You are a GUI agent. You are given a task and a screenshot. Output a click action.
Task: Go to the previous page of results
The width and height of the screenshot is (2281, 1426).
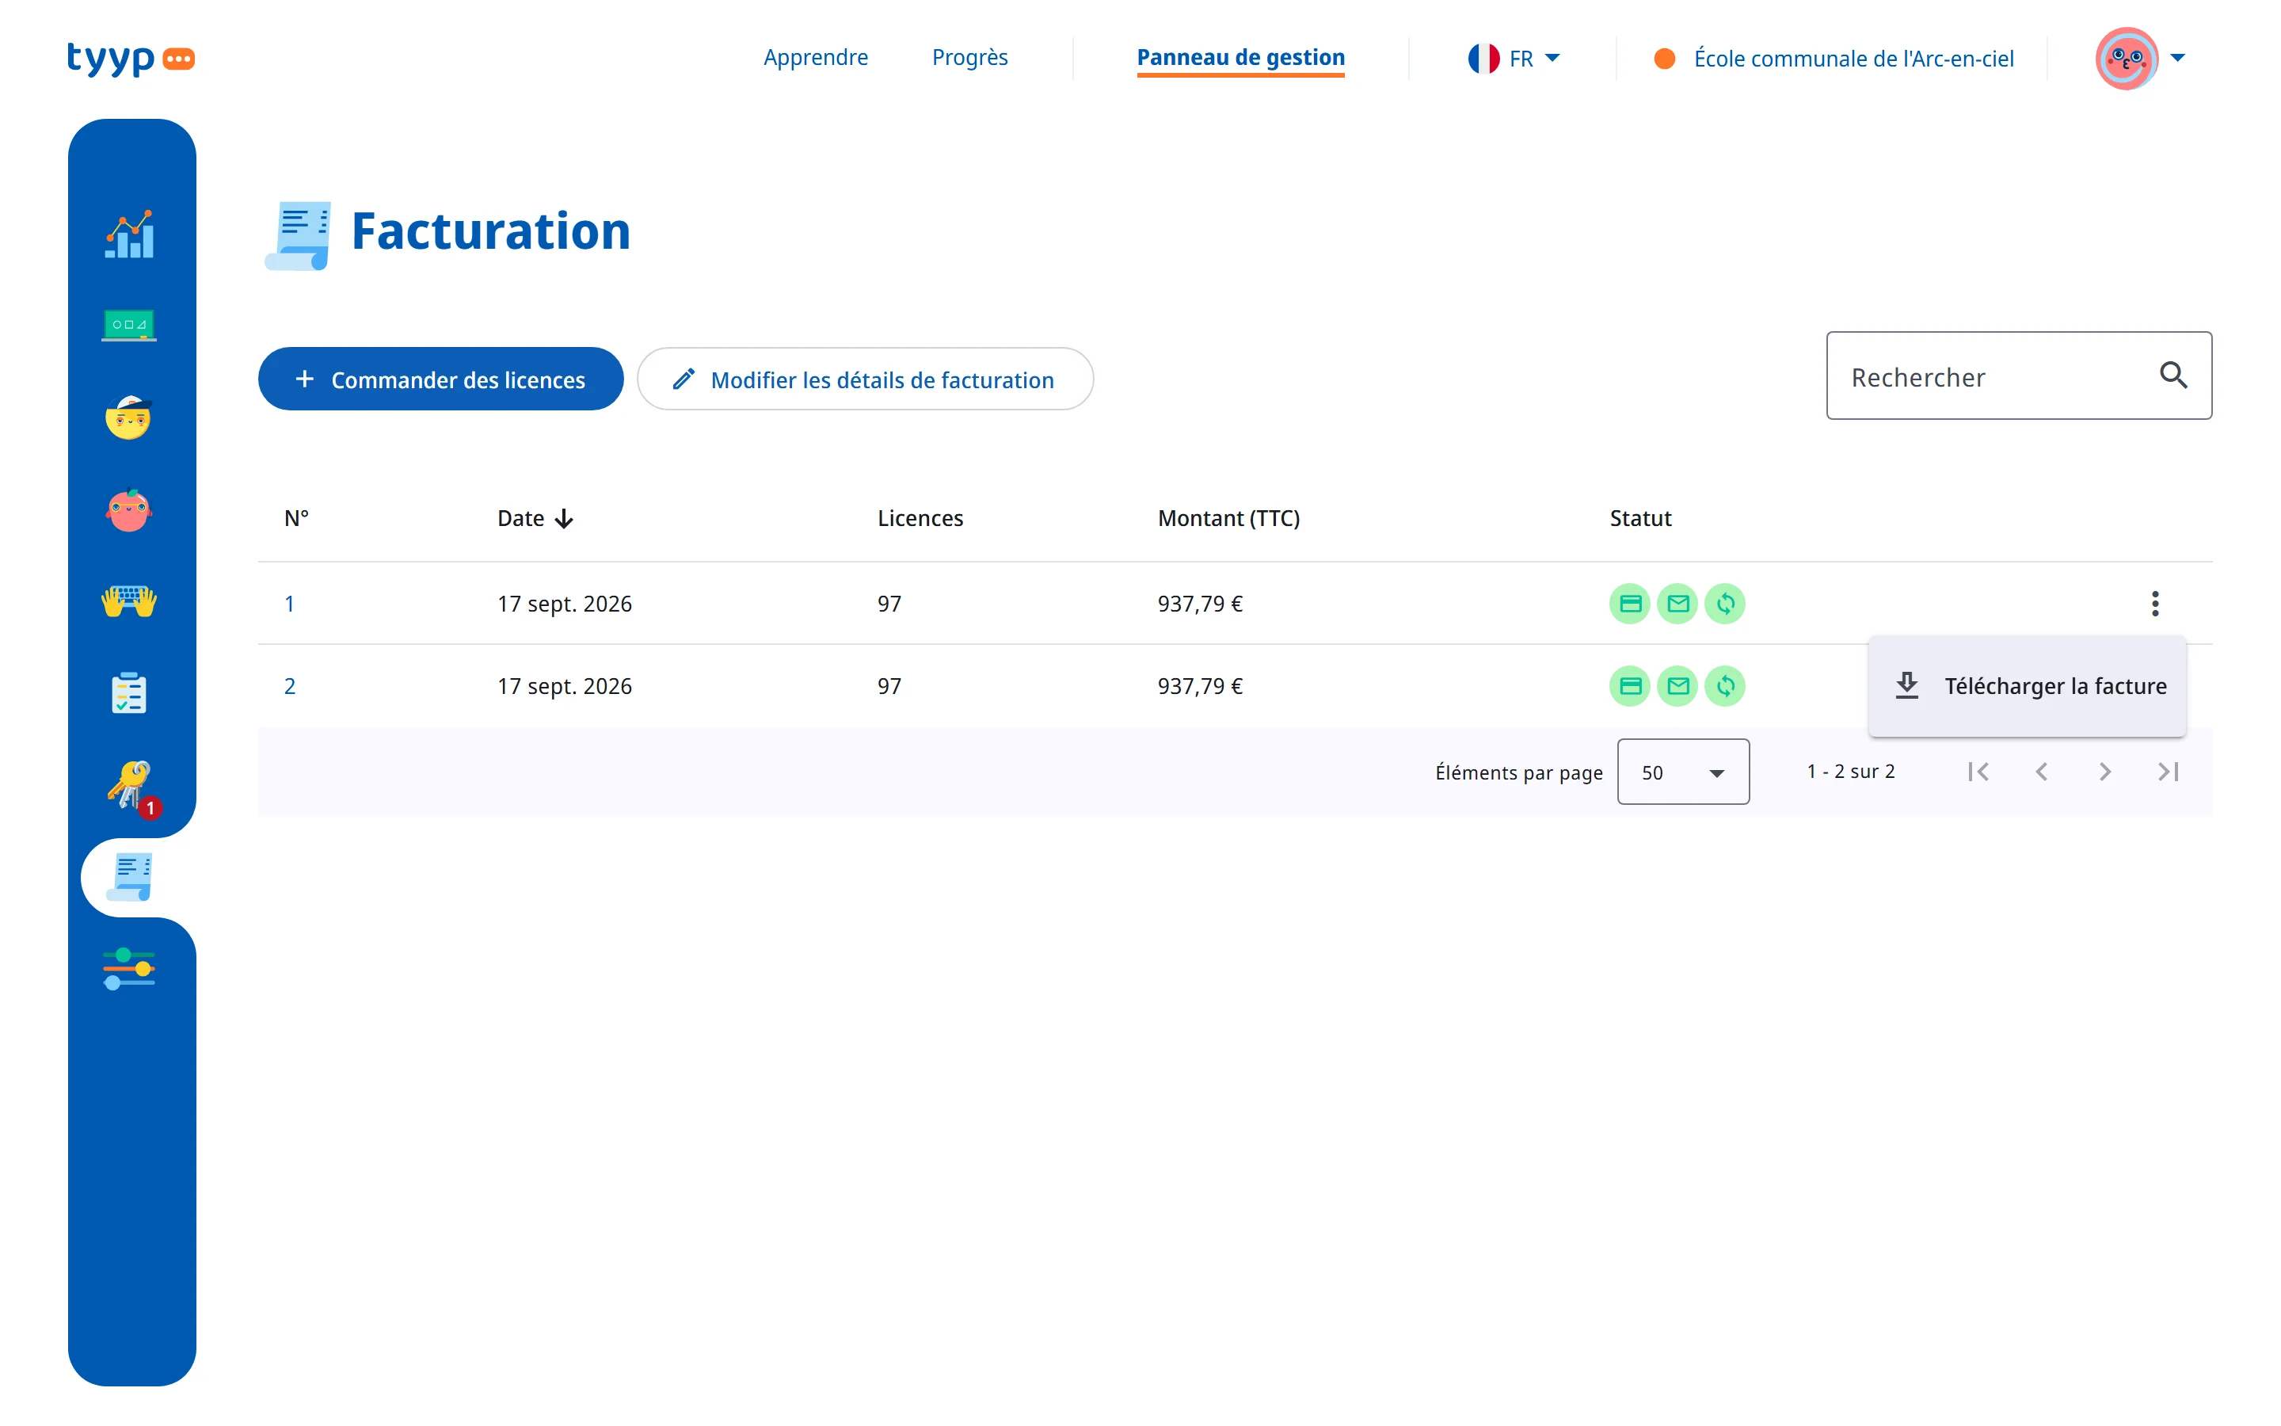point(2042,772)
